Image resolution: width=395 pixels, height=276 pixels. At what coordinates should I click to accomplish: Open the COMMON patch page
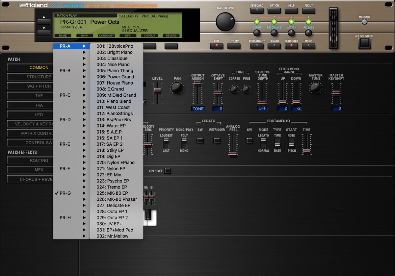click(x=39, y=67)
